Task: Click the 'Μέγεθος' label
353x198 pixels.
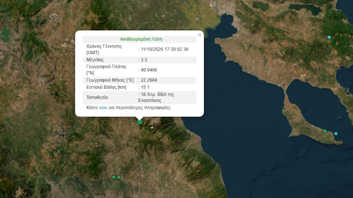Action: (x=95, y=60)
